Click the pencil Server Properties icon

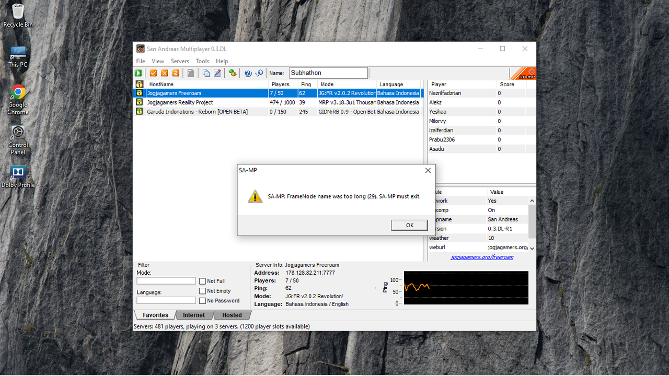217,73
